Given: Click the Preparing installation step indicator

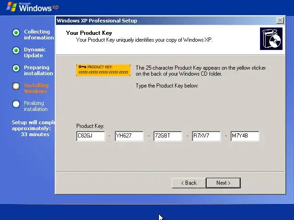Looking at the screenshot, I should click(x=16, y=68).
